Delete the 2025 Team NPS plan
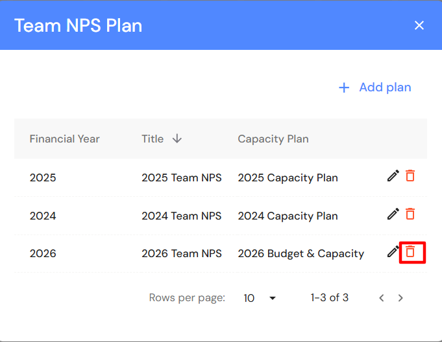The image size is (442, 342). 410,176
